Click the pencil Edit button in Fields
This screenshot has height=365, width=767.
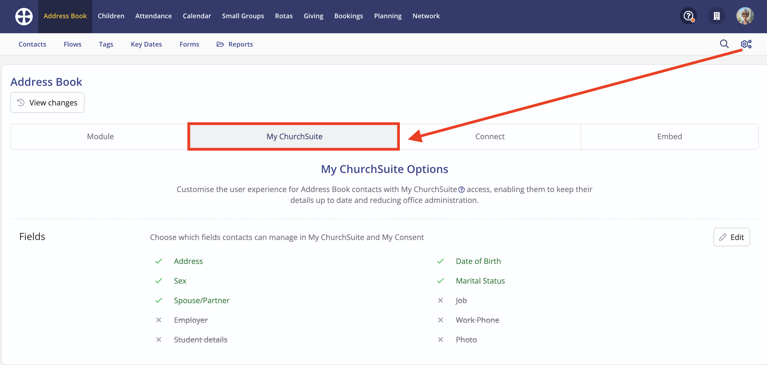[x=732, y=237]
